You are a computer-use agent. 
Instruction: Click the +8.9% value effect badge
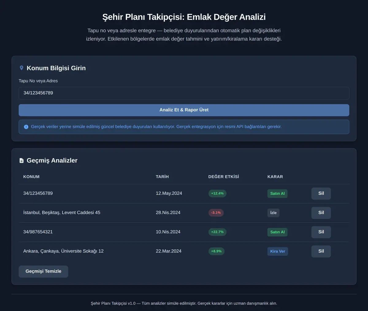pos(216,251)
